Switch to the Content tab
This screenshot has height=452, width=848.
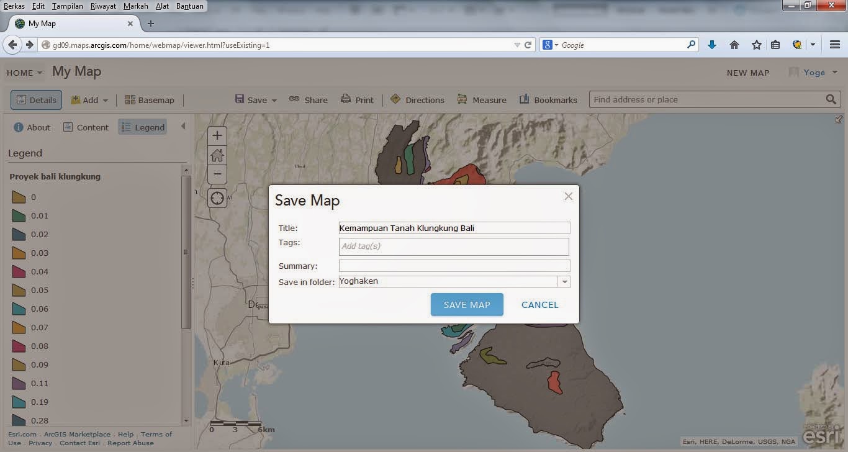point(86,127)
